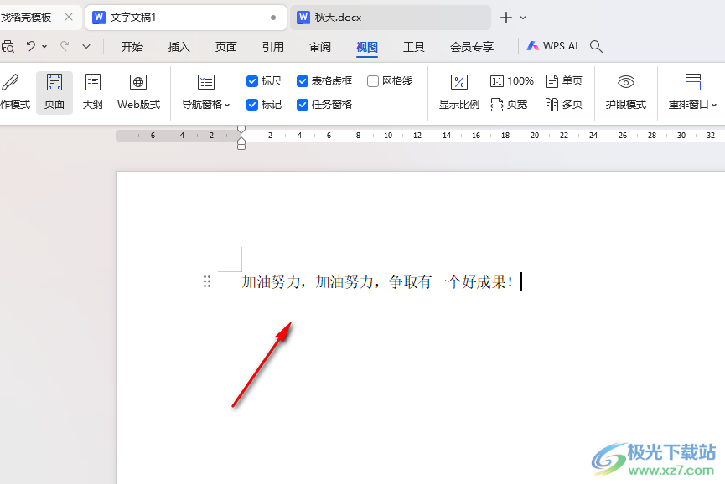Choose 多页 multi-page view
Viewport: 725px width, 484px height.
(x=564, y=105)
